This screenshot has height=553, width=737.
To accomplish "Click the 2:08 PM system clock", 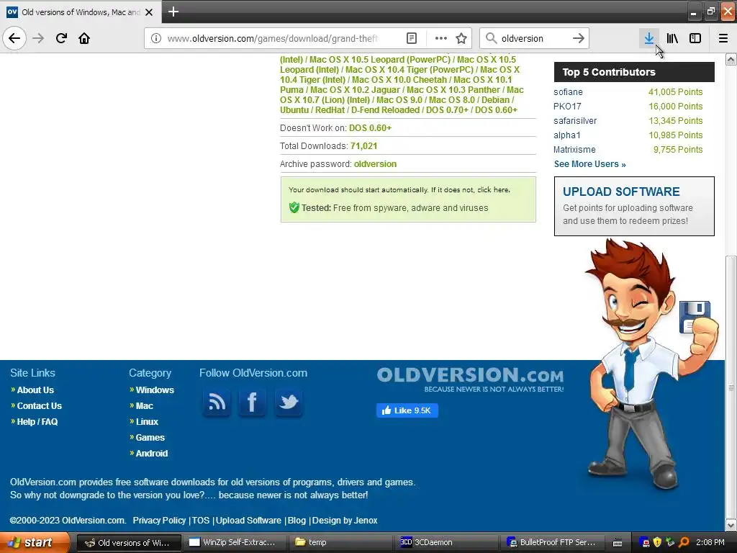I will 710,543.
